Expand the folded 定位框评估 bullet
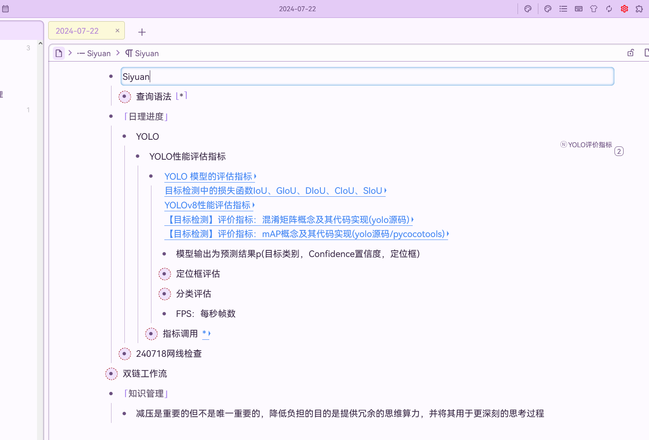 [164, 274]
